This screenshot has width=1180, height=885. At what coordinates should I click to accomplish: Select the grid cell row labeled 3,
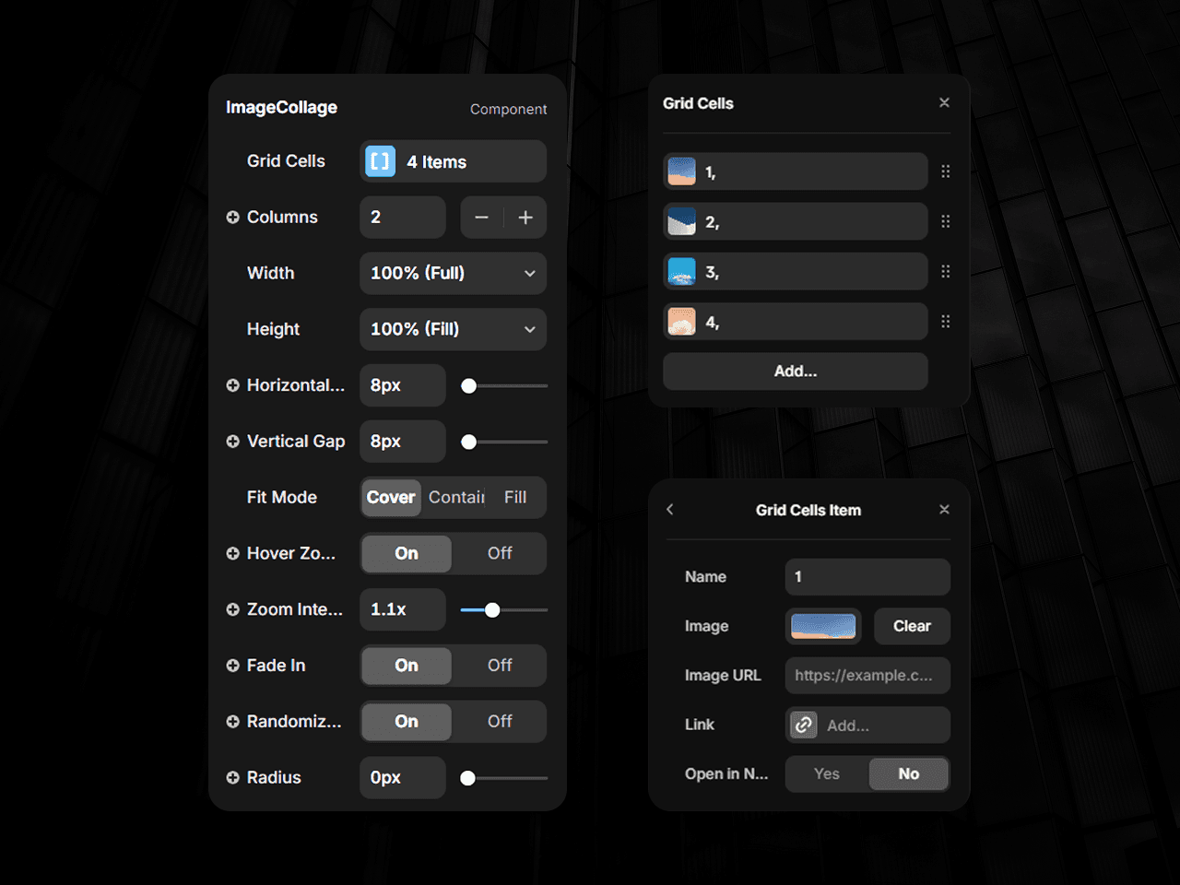pyautogui.click(x=796, y=271)
